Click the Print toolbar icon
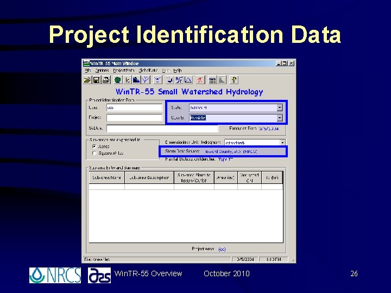391x293 pixels. [106, 80]
